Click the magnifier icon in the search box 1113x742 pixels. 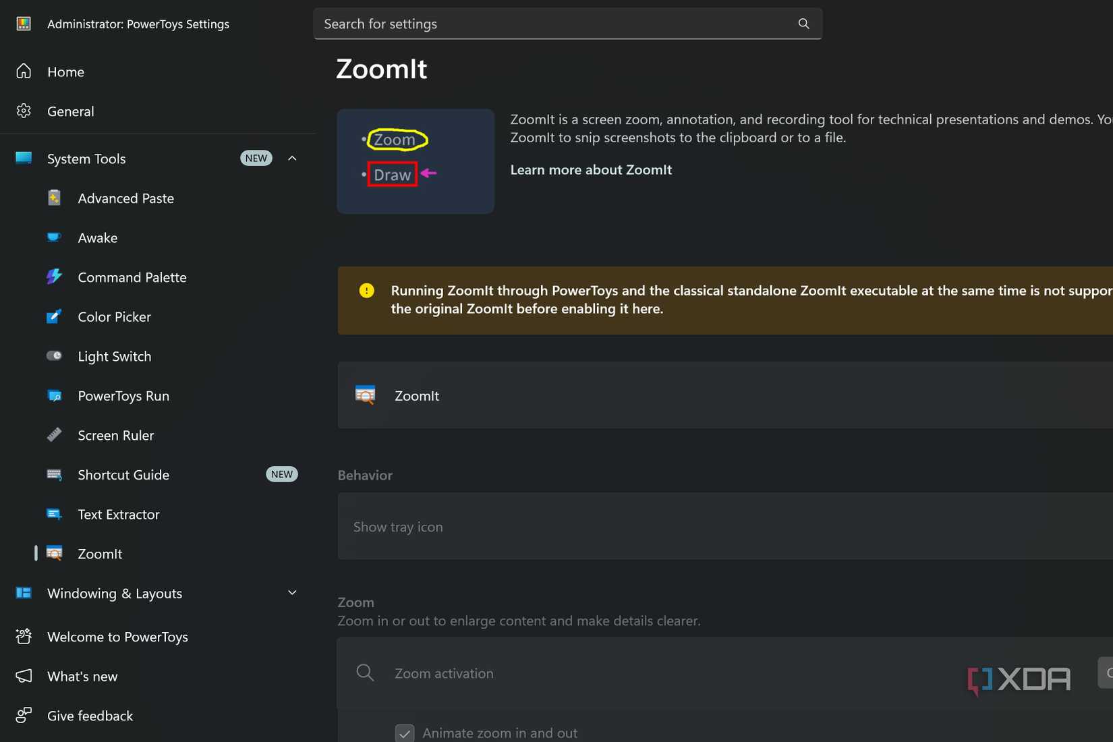click(x=803, y=24)
